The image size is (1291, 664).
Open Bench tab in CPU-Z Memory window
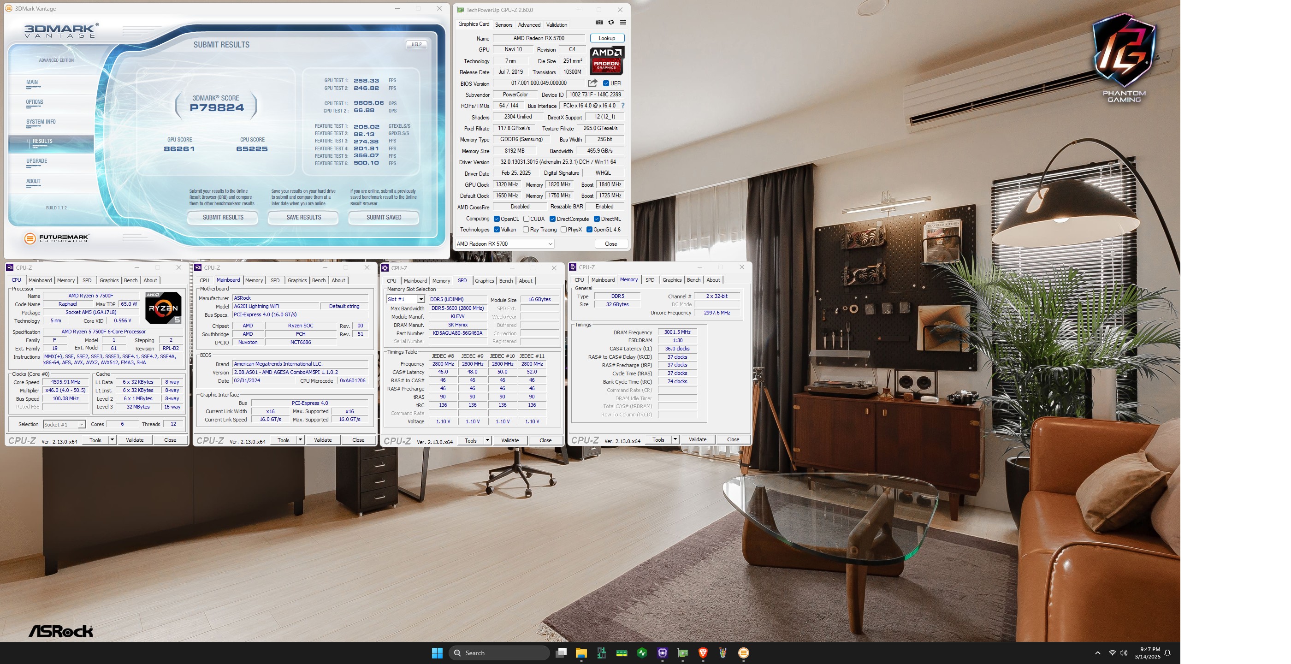point(693,280)
